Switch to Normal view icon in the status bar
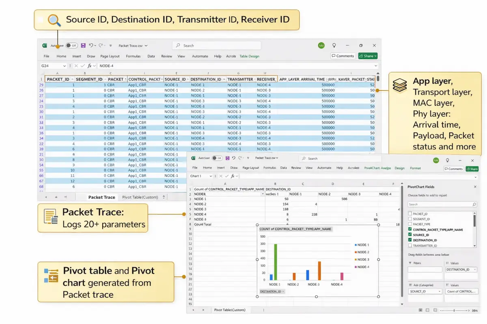The height and width of the screenshot is (324, 487). (x=420, y=310)
